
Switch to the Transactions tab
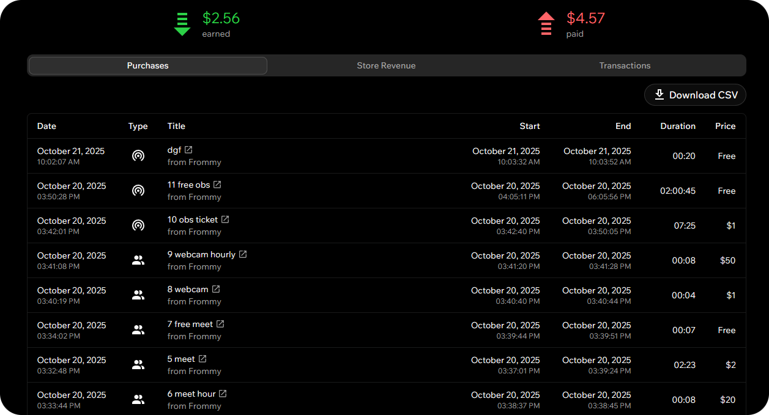coord(625,65)
